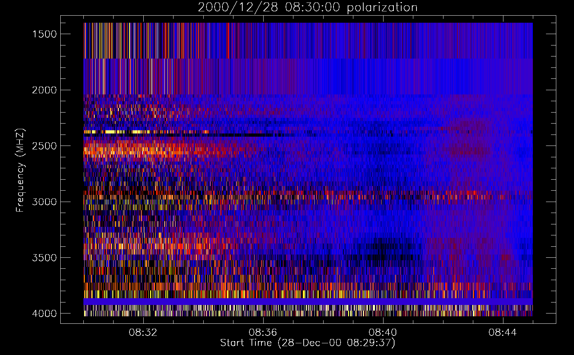The height and width of the screenshot is (355, 574).
Task: Click the 1500 frequency tick label
Action: click(x=44, y=34)
